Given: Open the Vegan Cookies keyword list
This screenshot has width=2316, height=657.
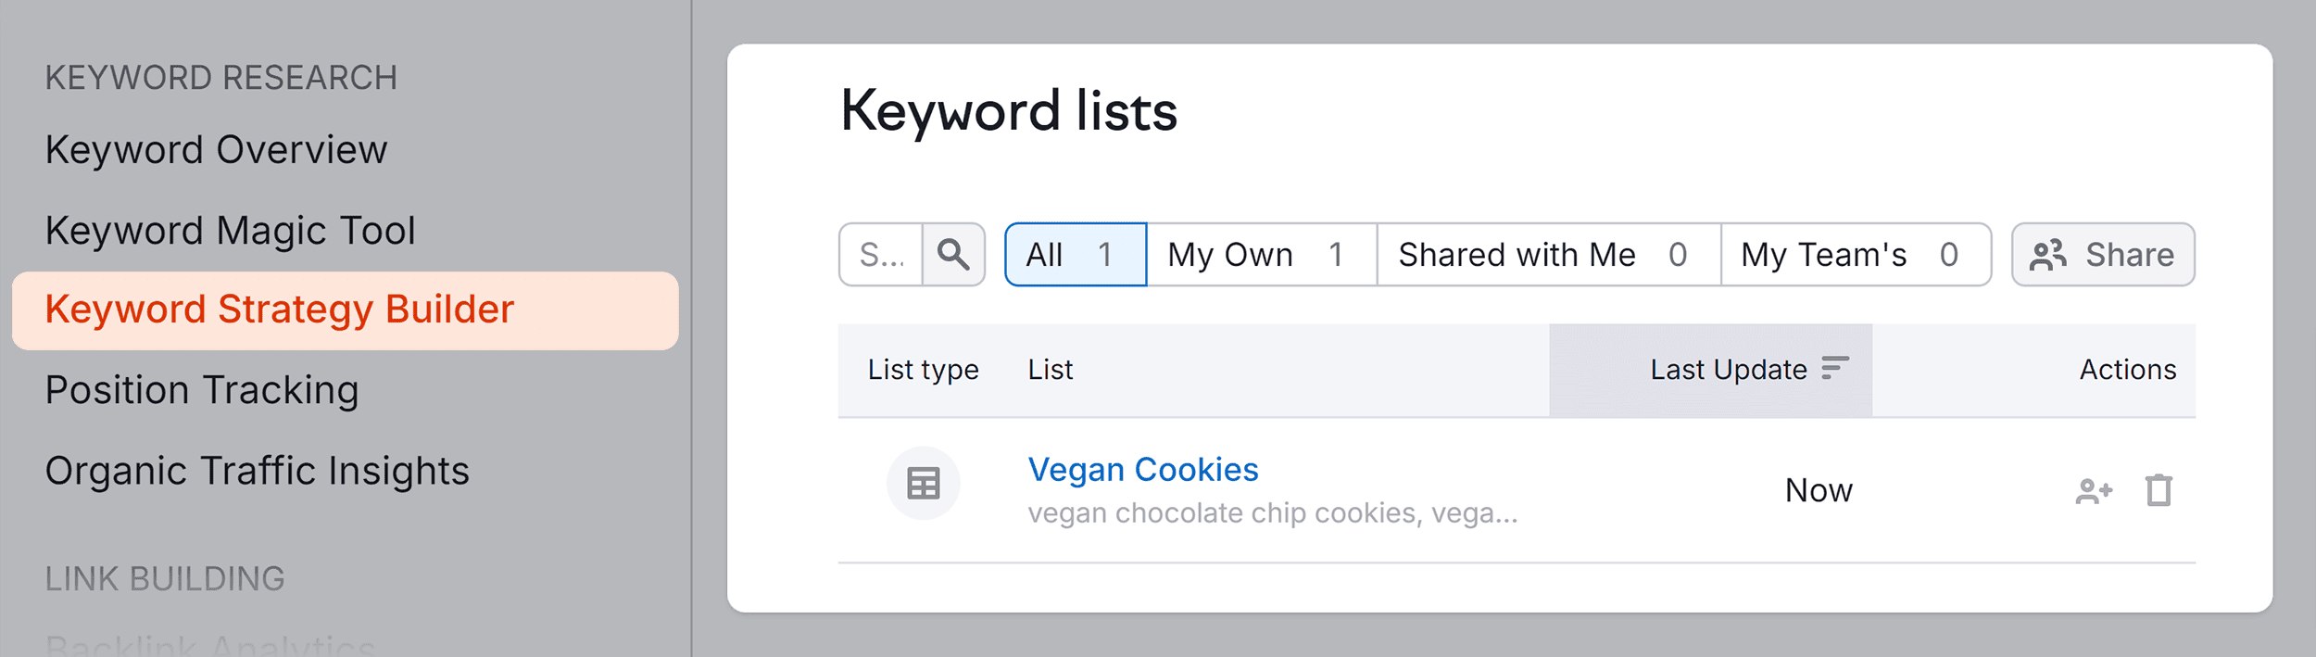Looking at the screenshot, I should point(1145,469).
